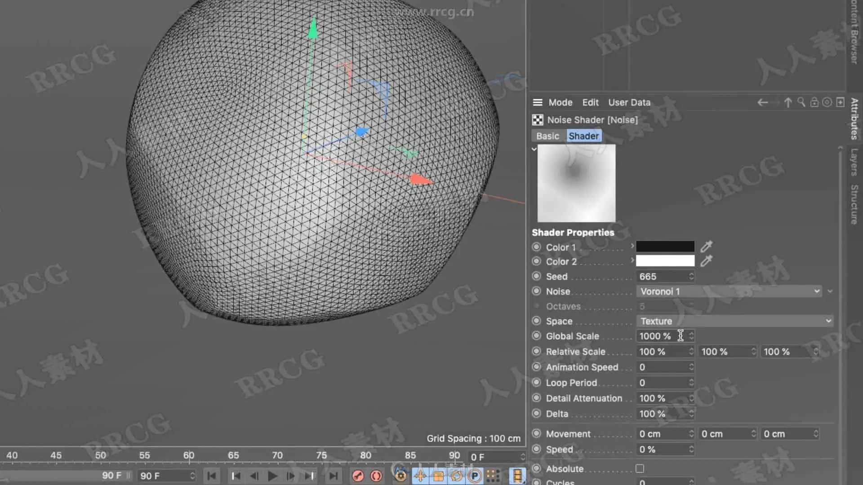Toggle the Autokeying button
Viewport: 863px width, 485px height.
tap(377, 476)
